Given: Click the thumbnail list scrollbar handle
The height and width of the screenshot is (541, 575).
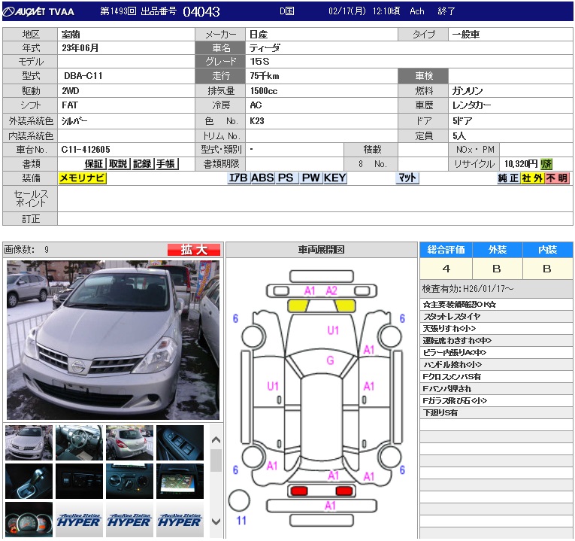Looking at the screenshot, I should (216, 460).
